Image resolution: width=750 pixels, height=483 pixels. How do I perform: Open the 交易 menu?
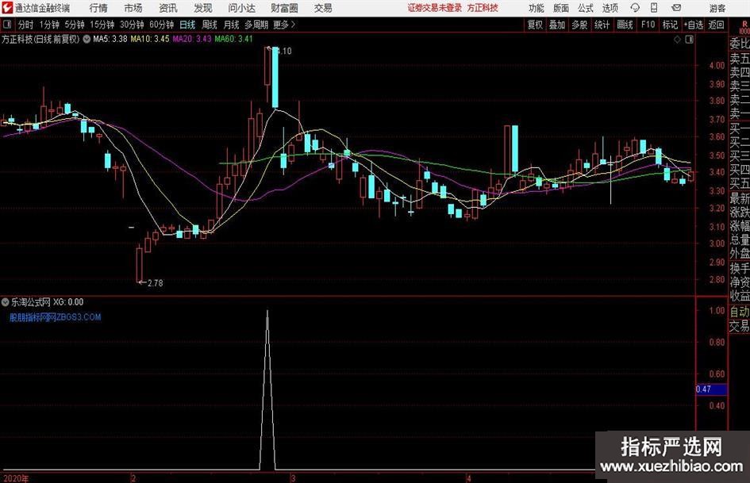[x=323, y=8]
